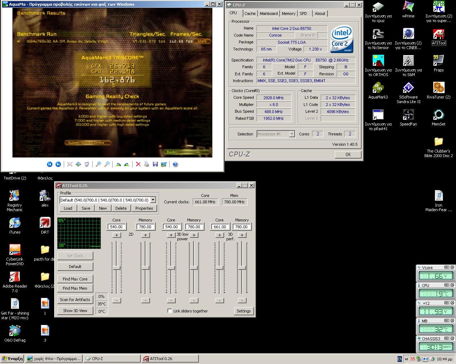Image resolution: width=456 pixels, height=364 pixels.
Task: Click the 2D Memory clock slider handle
Action: pyautogui.click(x=145, y=268)
